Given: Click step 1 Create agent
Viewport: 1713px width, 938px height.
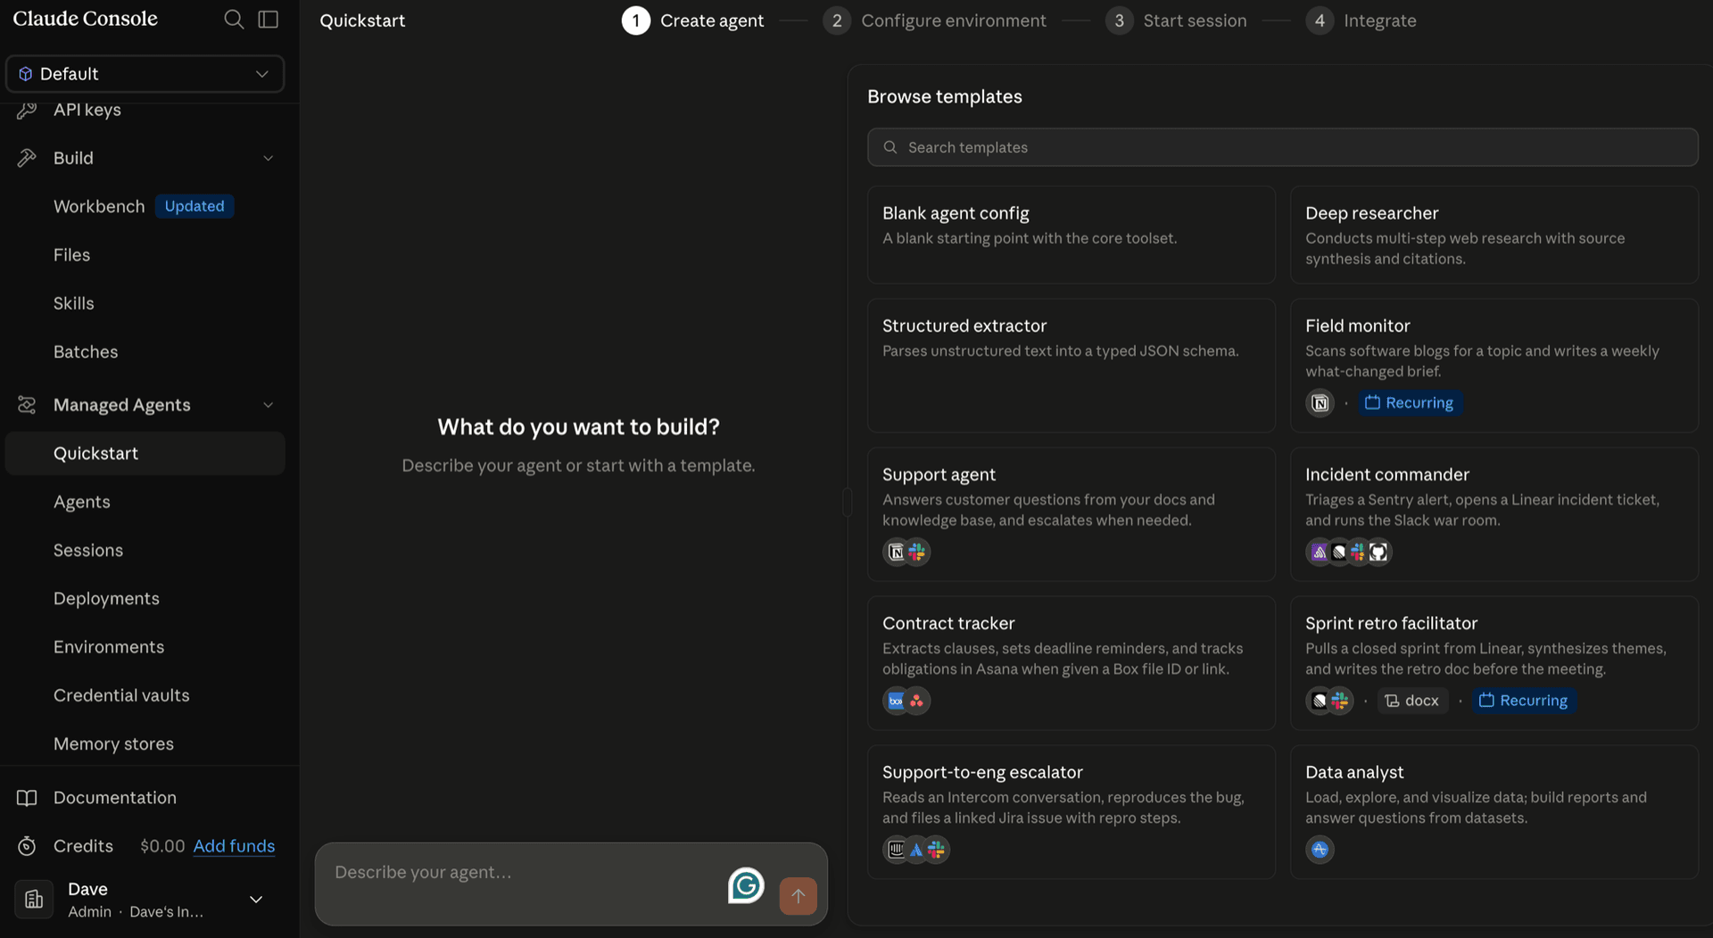Looking at the screenshot, I should click(693, 21).
